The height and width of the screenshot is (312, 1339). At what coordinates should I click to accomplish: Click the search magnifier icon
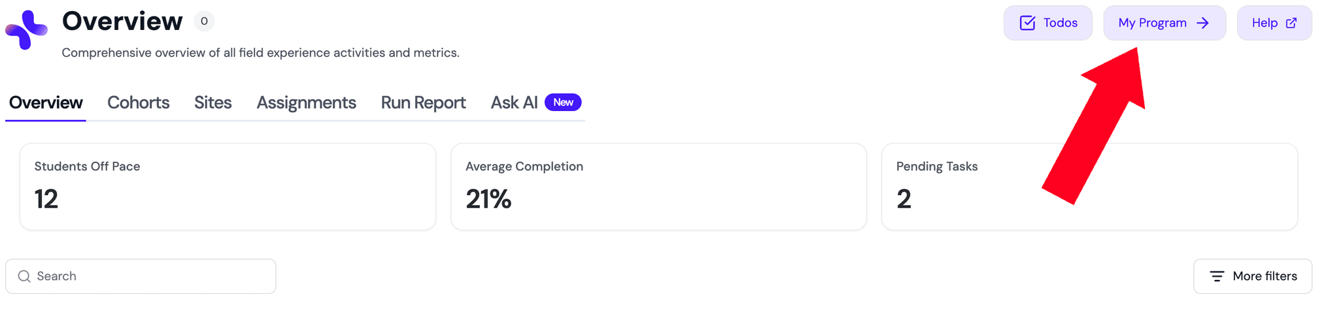pyautogui.click(x=24, y=276)
